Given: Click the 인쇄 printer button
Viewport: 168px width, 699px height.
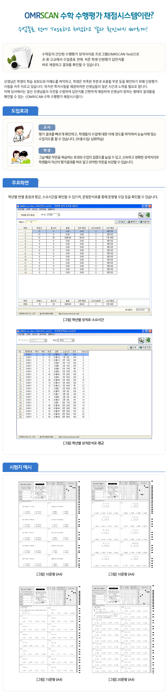Looking at the screenshot, I should pyautogui.click(x=133, y=347).
